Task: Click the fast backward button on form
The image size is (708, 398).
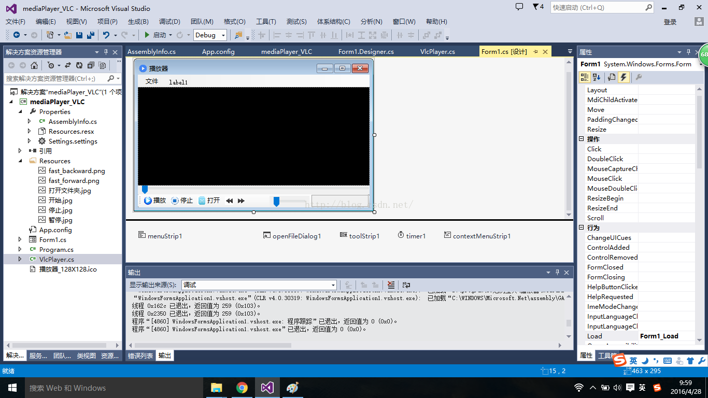Action: [230, 201]
